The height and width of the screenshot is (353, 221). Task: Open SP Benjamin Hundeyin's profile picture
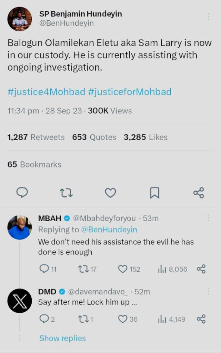[20, 19]
